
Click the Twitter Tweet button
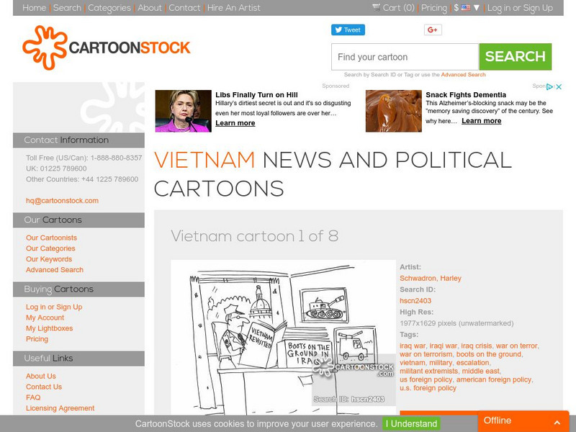348,30
